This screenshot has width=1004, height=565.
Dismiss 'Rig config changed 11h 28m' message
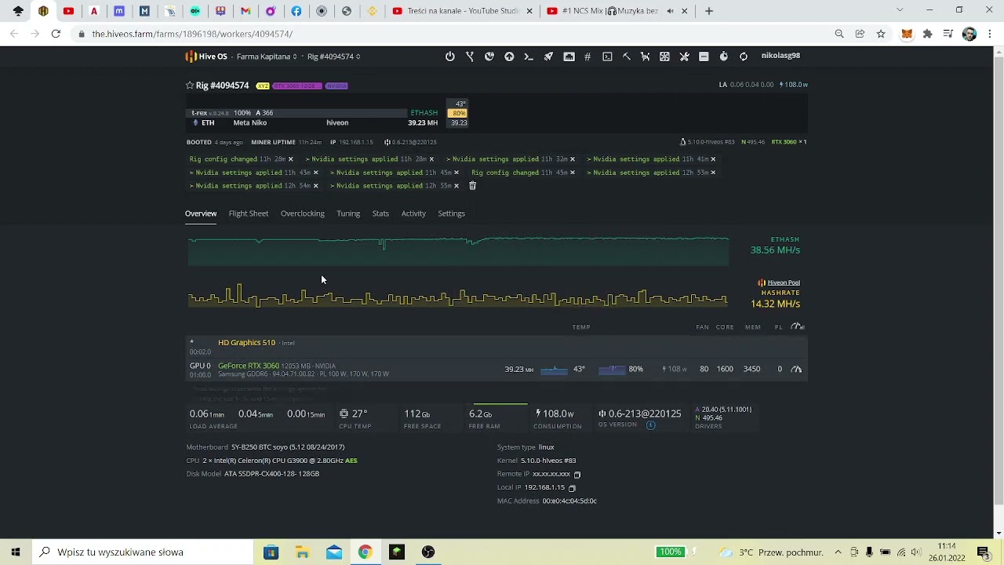pos(290,159)
